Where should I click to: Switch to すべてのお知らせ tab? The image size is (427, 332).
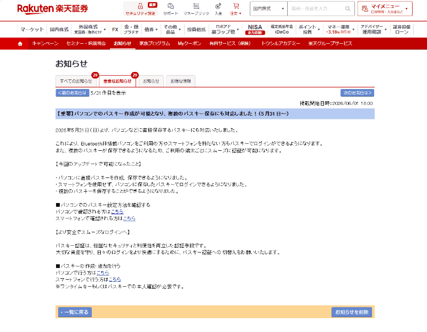coord(76,81)
